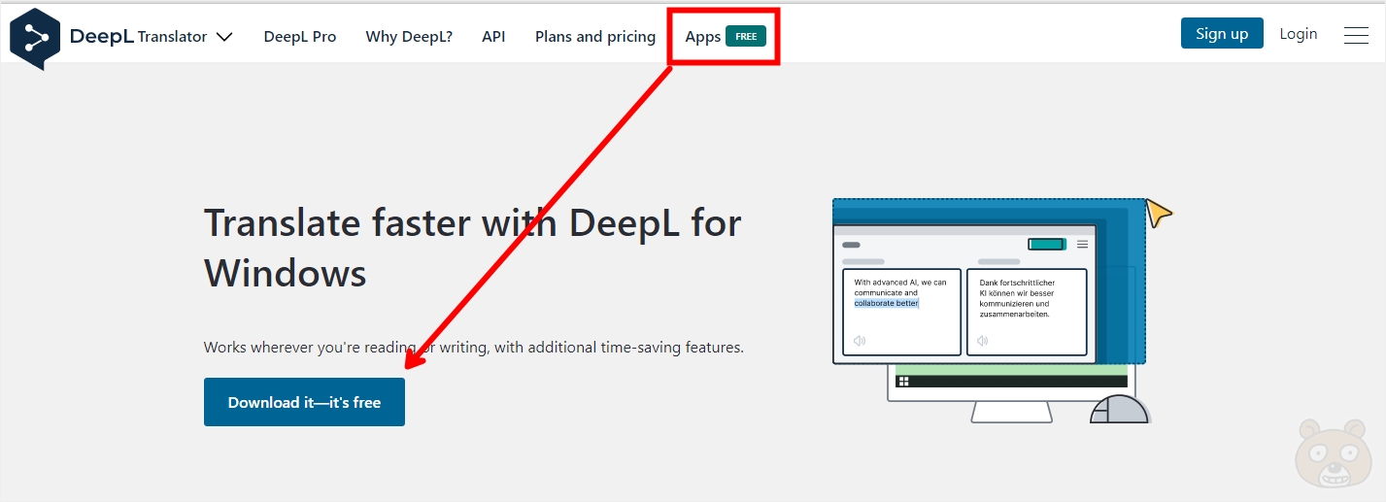Click the English sample text box

[x=901, y=313]
